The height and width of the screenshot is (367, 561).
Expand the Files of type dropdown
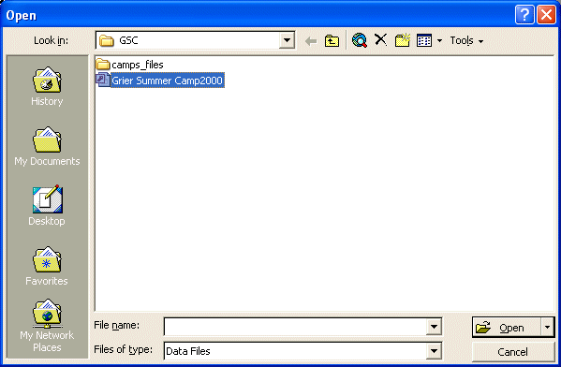(434, 351)
